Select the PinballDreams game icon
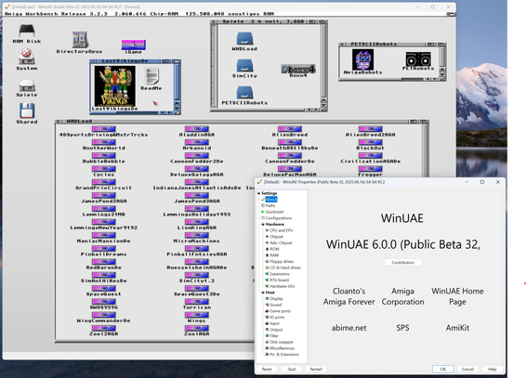The width and height of the screenshot is (526, 378). [x=104, y=249]
